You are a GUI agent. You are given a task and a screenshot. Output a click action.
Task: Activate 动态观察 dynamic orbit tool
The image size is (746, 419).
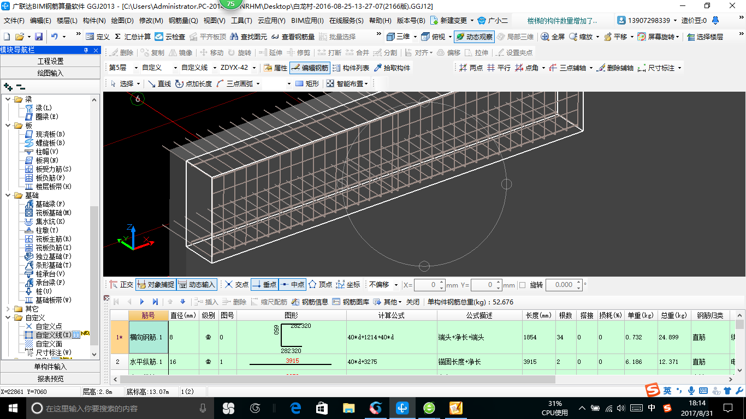474,37
